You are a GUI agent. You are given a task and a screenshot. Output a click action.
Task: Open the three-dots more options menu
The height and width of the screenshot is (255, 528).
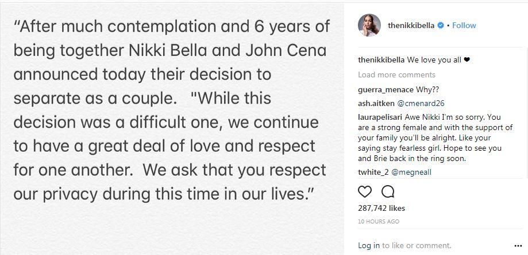point(518,246)
